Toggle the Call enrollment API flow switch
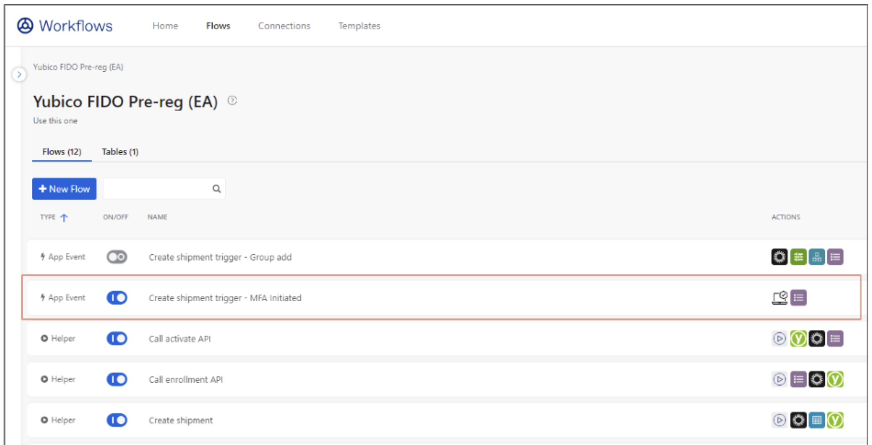The width and height of the screenshot is (872, 445). tap(117, 379)
